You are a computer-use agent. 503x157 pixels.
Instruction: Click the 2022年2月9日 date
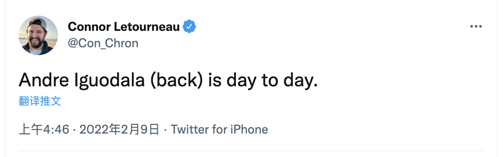[x=119, y=129]
